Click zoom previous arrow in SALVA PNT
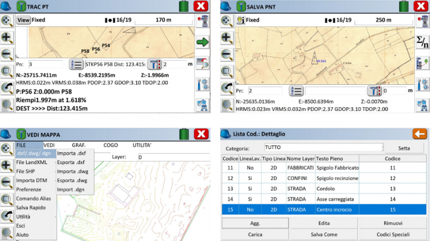The width and height of the screenshot is (430, 241). click(x=227, y=88)
